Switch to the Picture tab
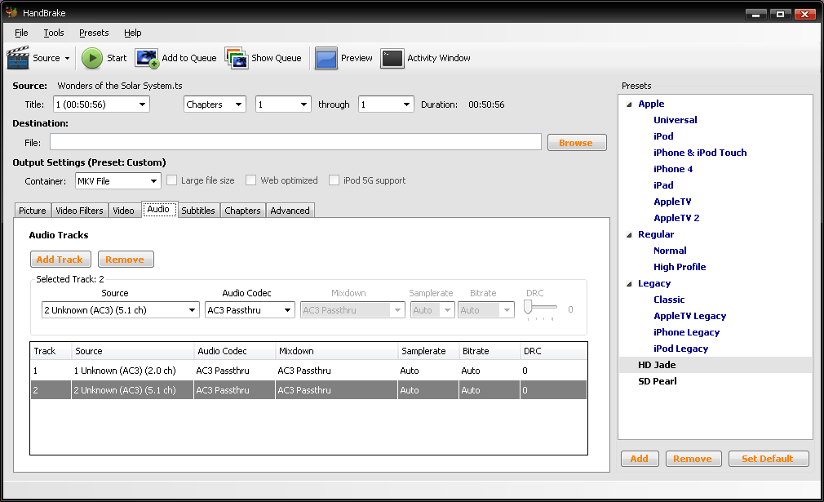This screenshot has height=502, width=824. pyautogui.click(x=33, y=211)
